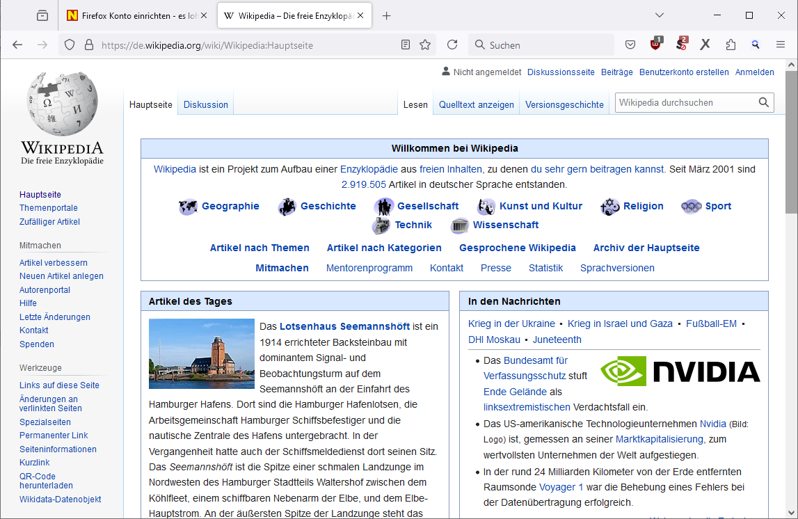The height and width of the screenshot is (519, 798).
Task: Open the red S extension with badge 2
Action: click(x=681, y=44)
